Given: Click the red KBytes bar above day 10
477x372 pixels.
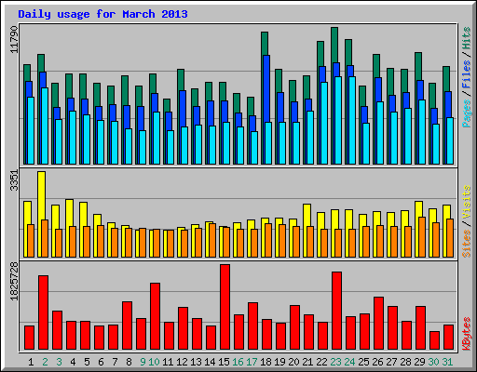Looking at the screenshot, I should point(156,316).
